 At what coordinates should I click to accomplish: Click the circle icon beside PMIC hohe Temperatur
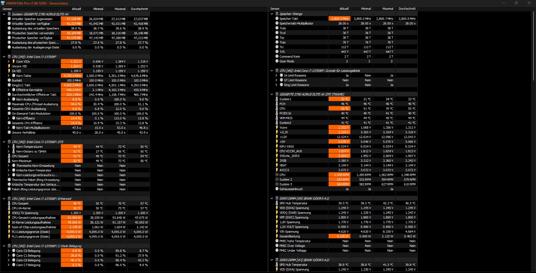click(277, 241)
